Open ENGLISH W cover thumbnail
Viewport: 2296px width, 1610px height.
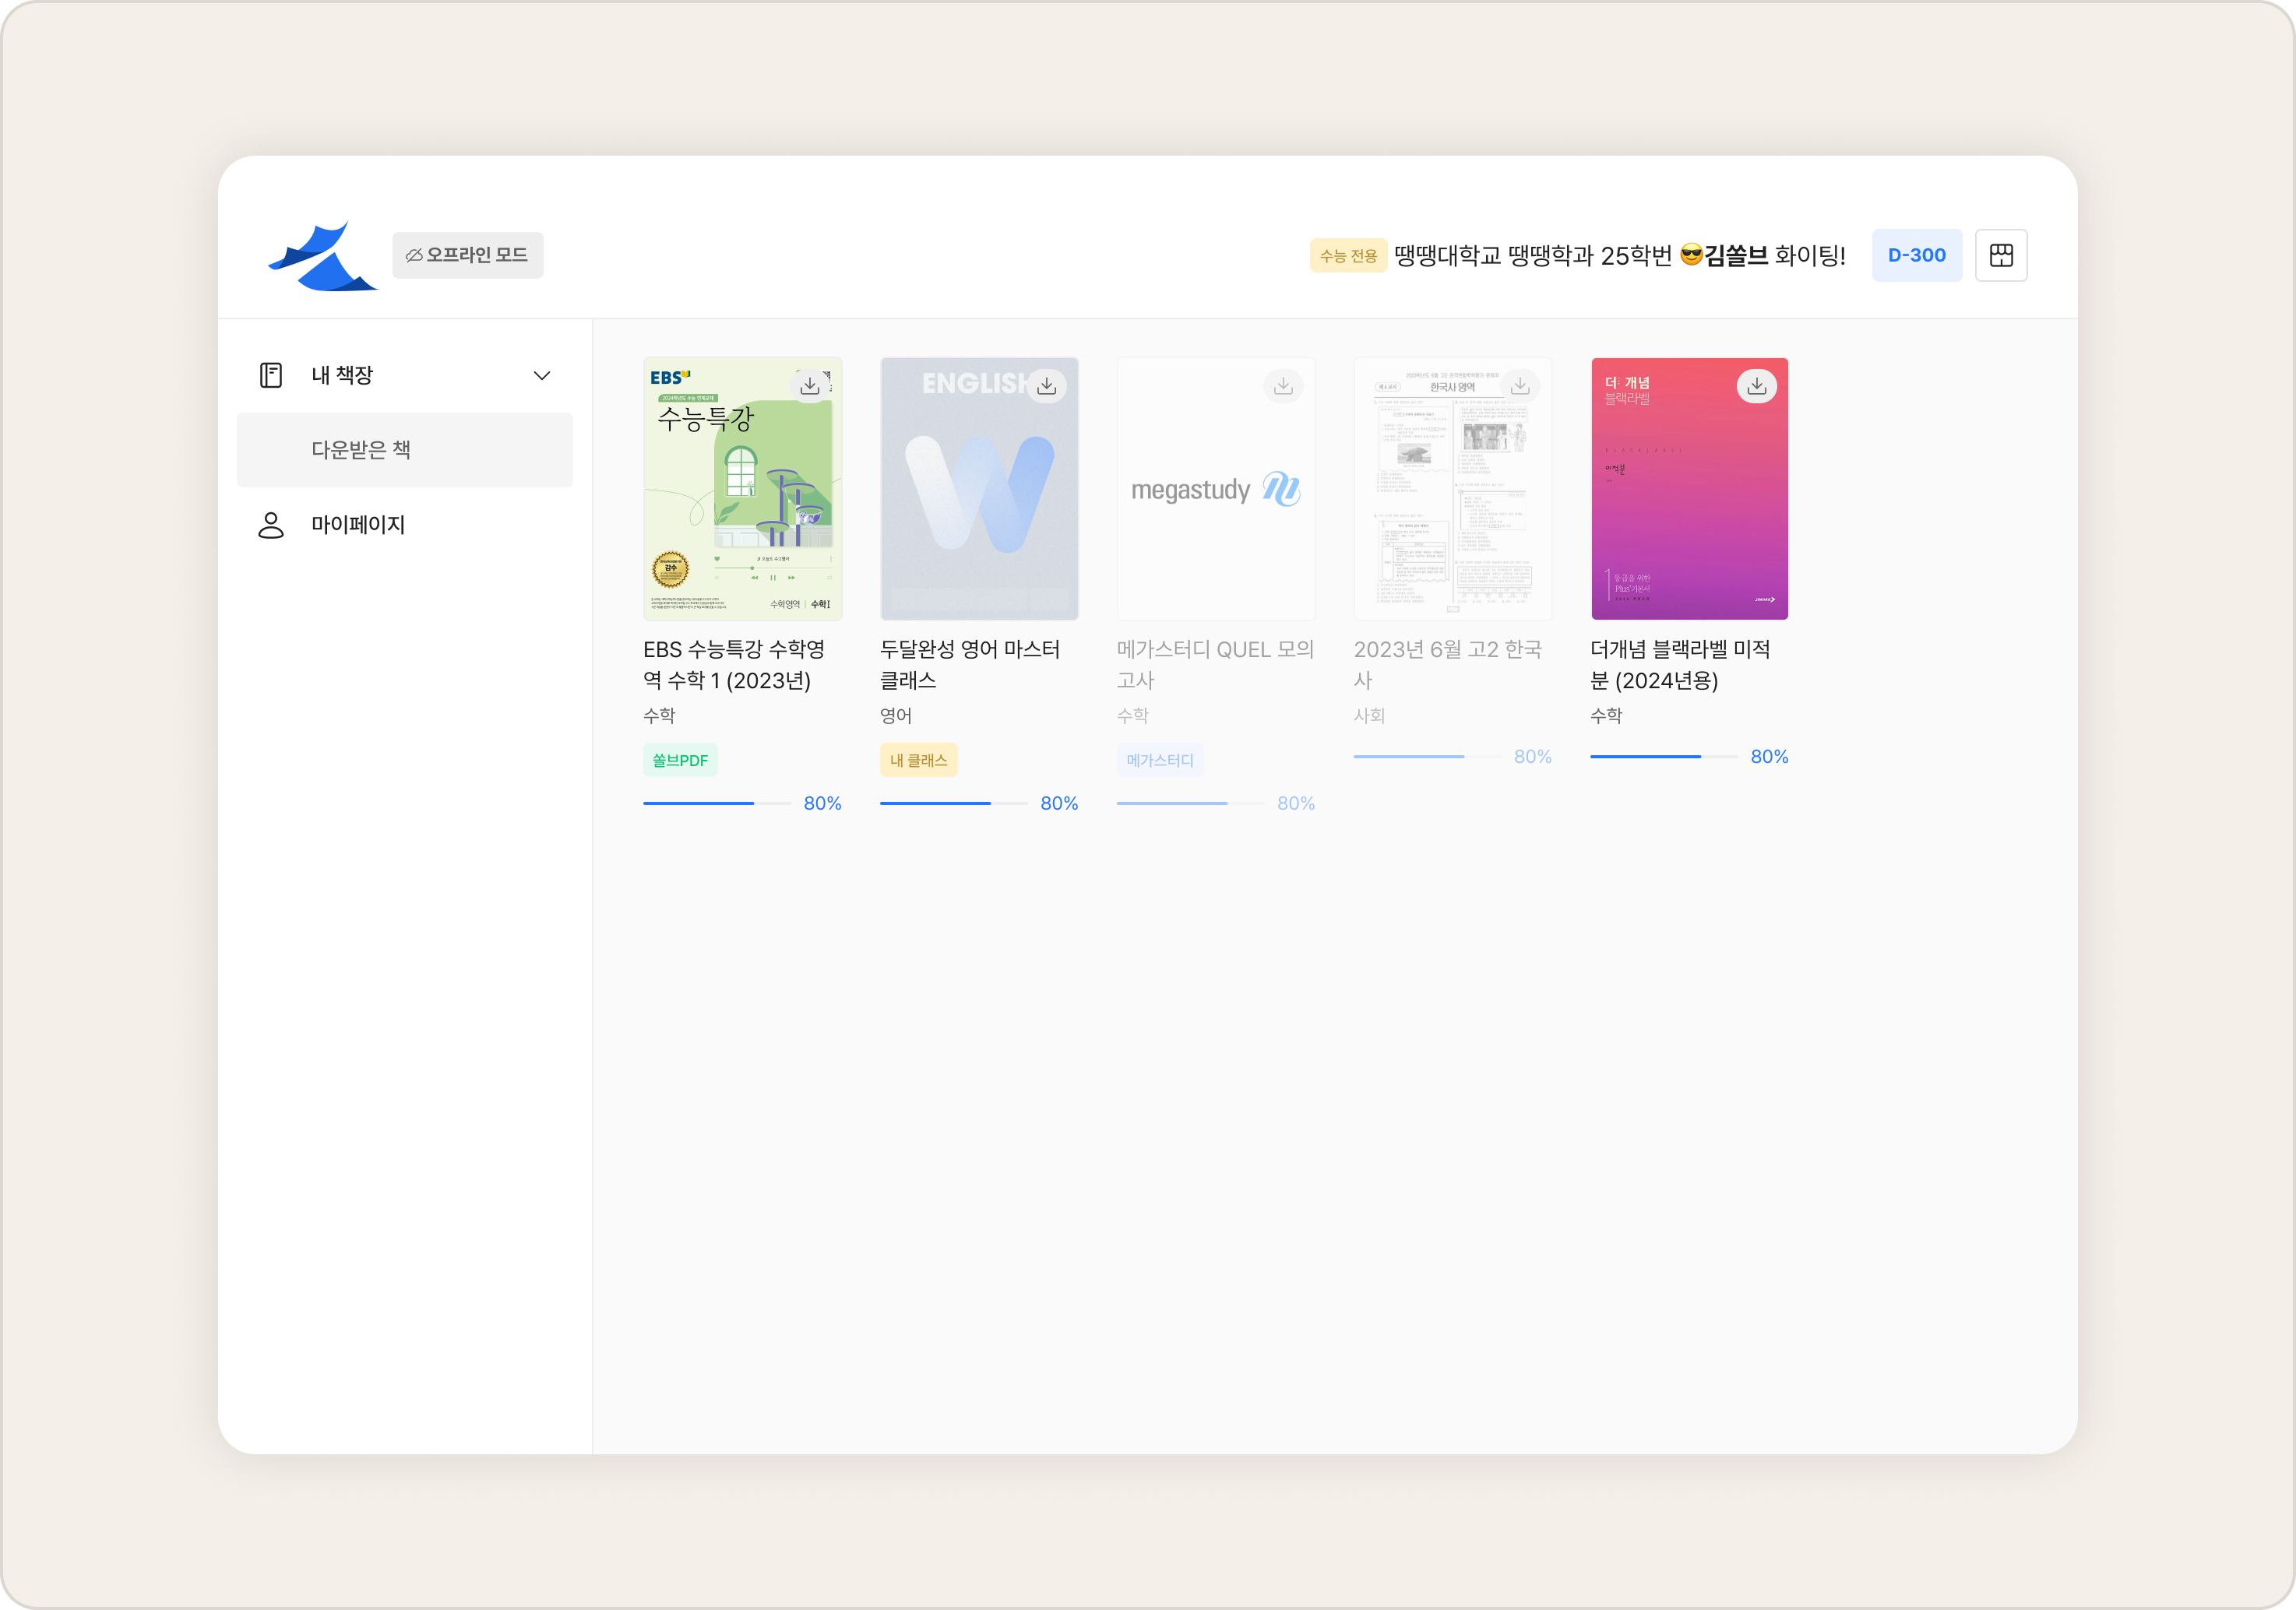[x=979, y=489]
